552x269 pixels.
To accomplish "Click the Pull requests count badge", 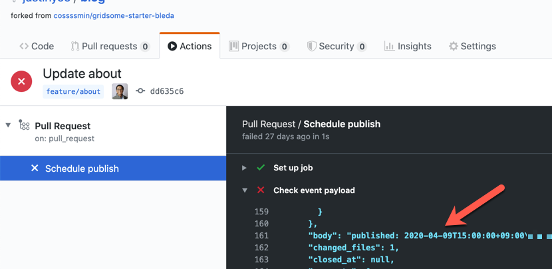I will pyautogui.click(x=145, y=47).
